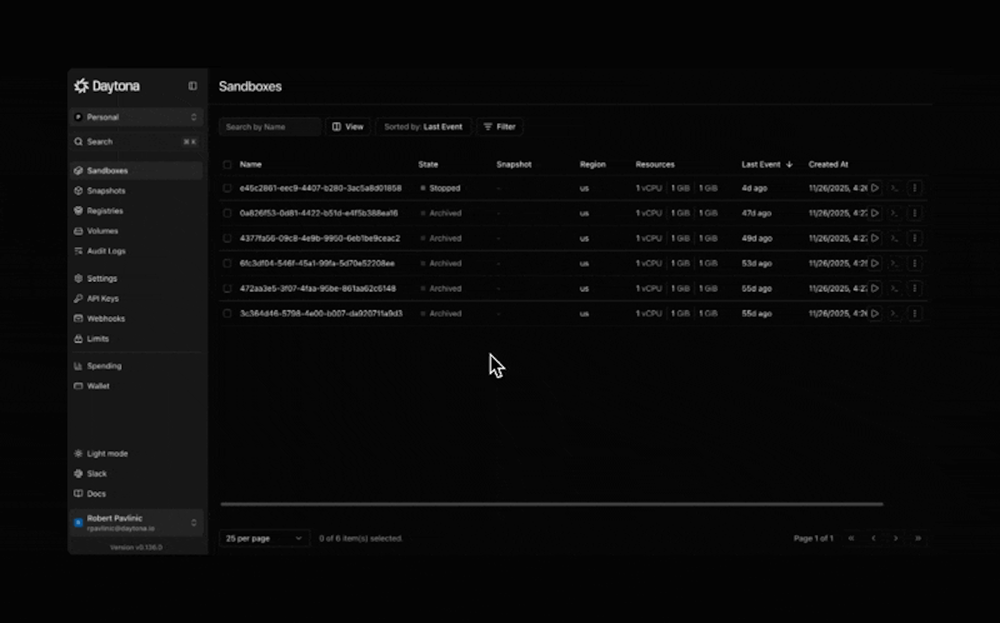Open the three-dot menu for sandbox 4377fa56
Viewport: 1000px width, 623px height.
[915, 238]
